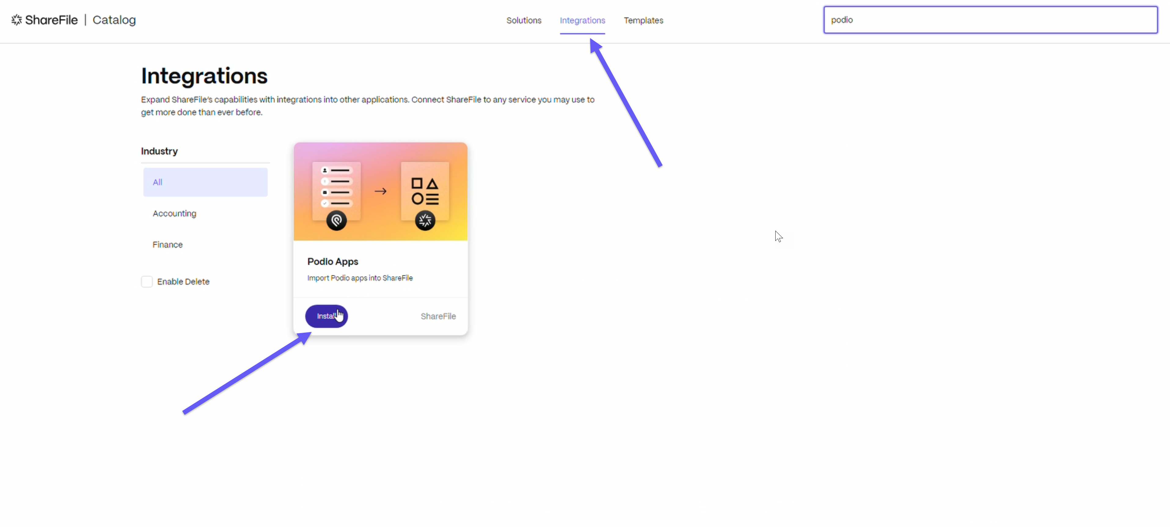Click the Podio Apps card title

pos(333,262)
